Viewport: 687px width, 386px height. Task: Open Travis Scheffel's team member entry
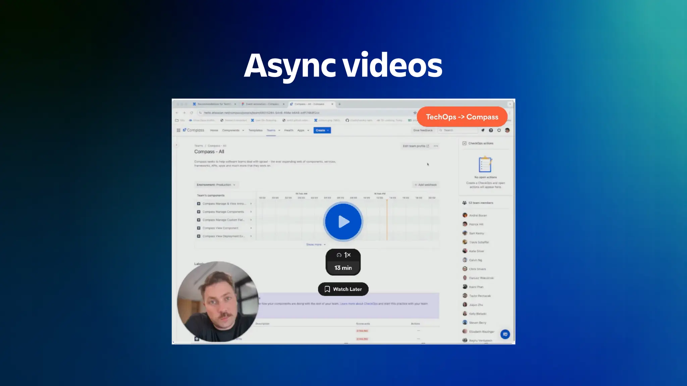click(476, 242)
